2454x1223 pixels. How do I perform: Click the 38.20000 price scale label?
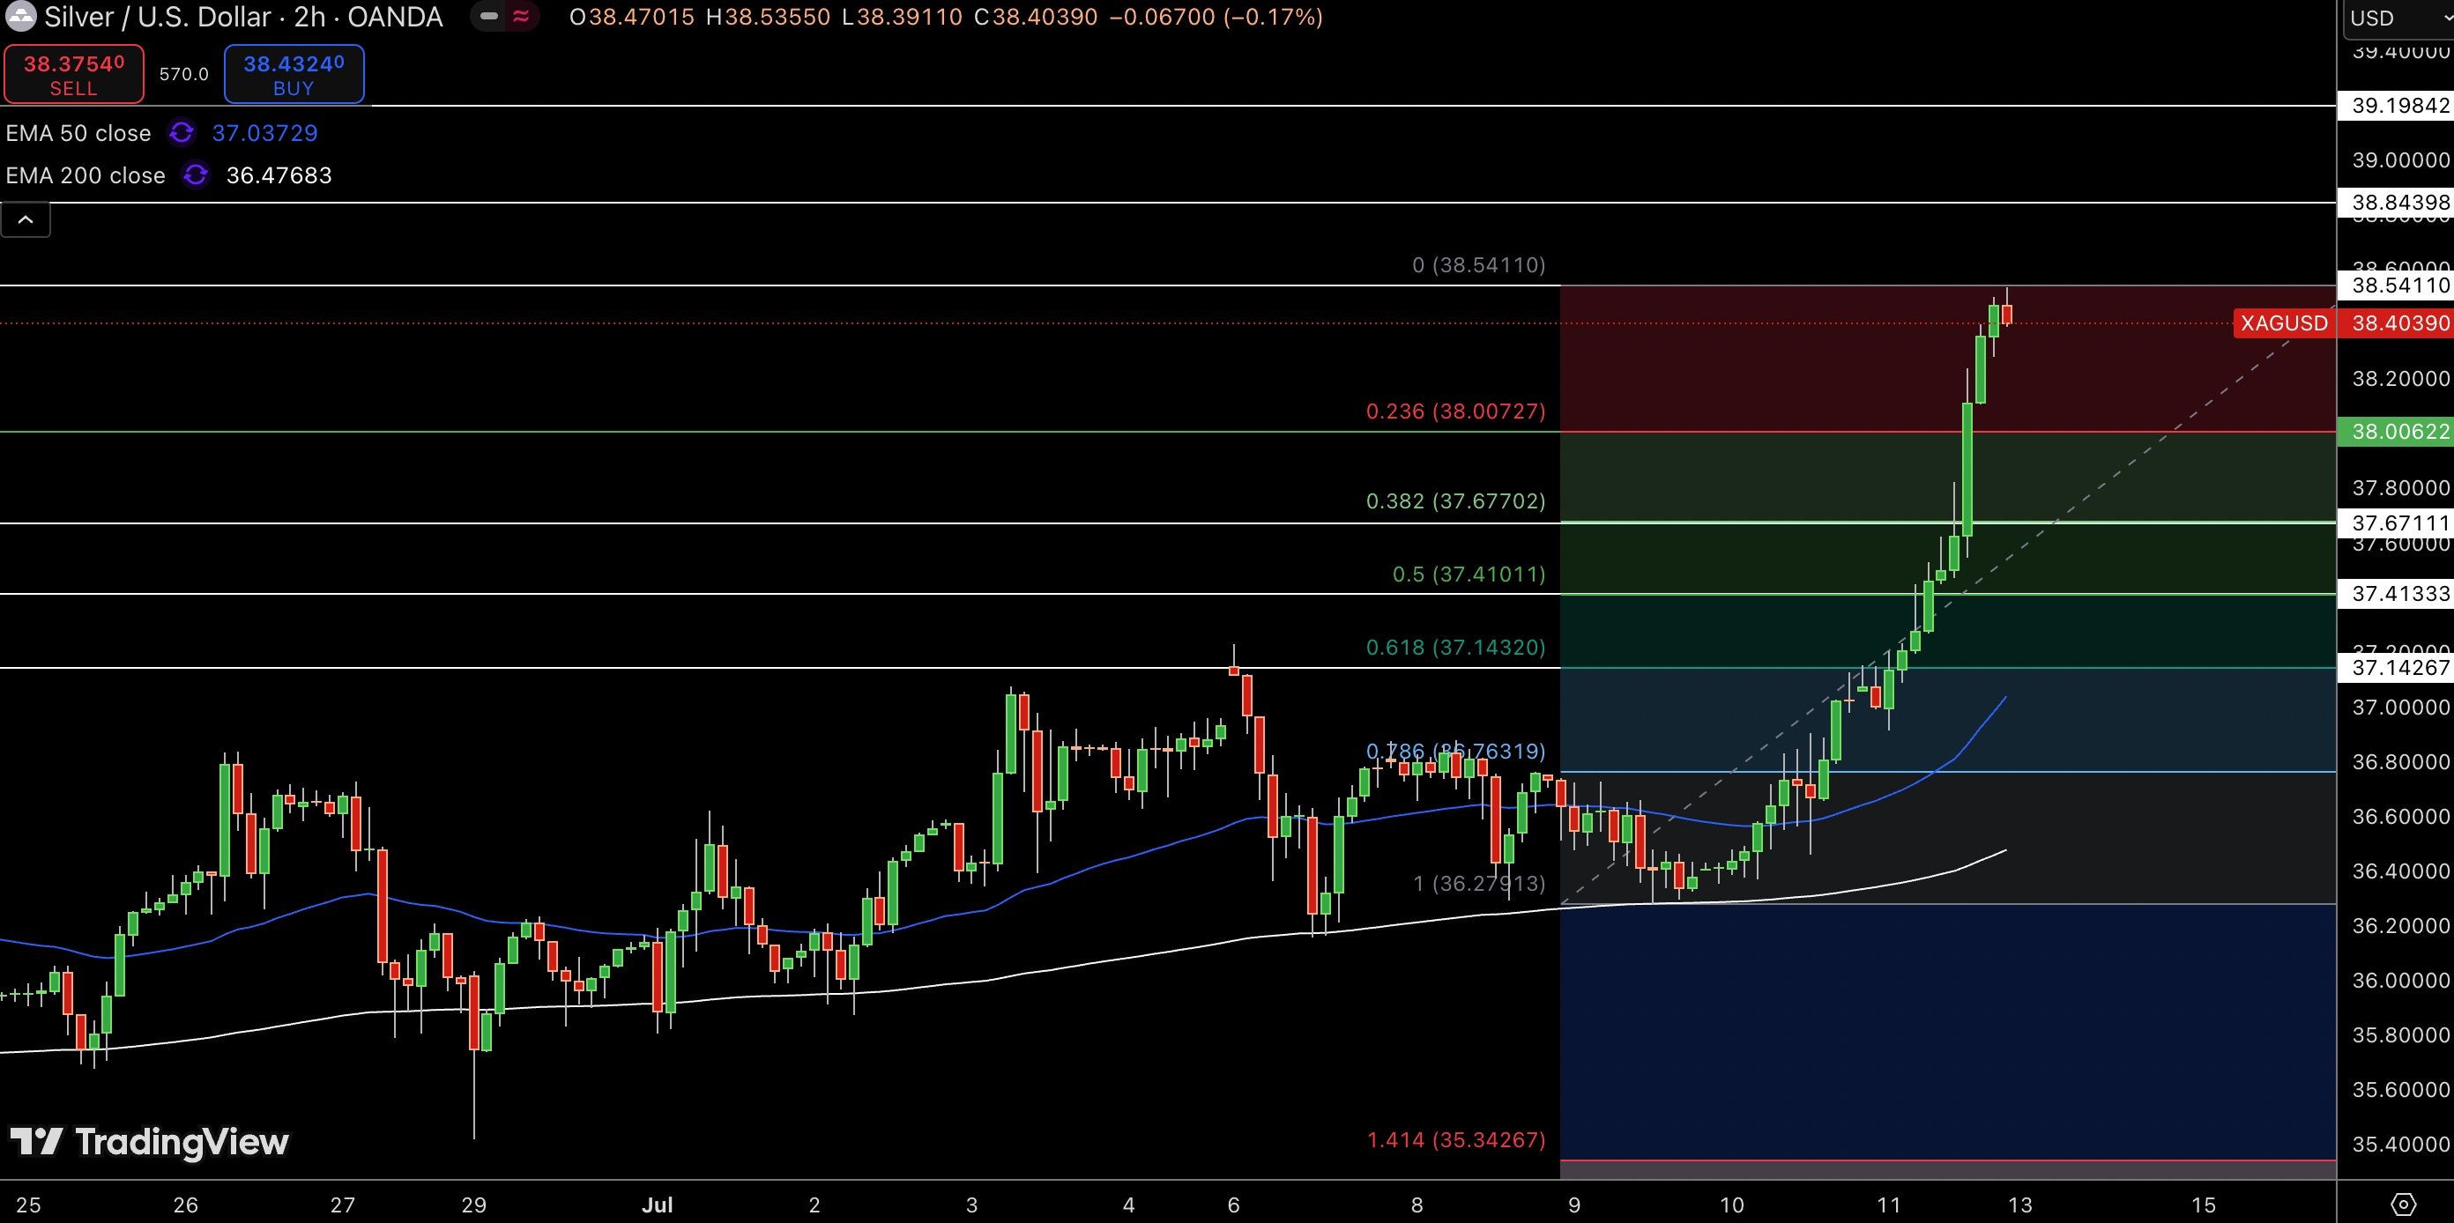(x=2399, y=379)
